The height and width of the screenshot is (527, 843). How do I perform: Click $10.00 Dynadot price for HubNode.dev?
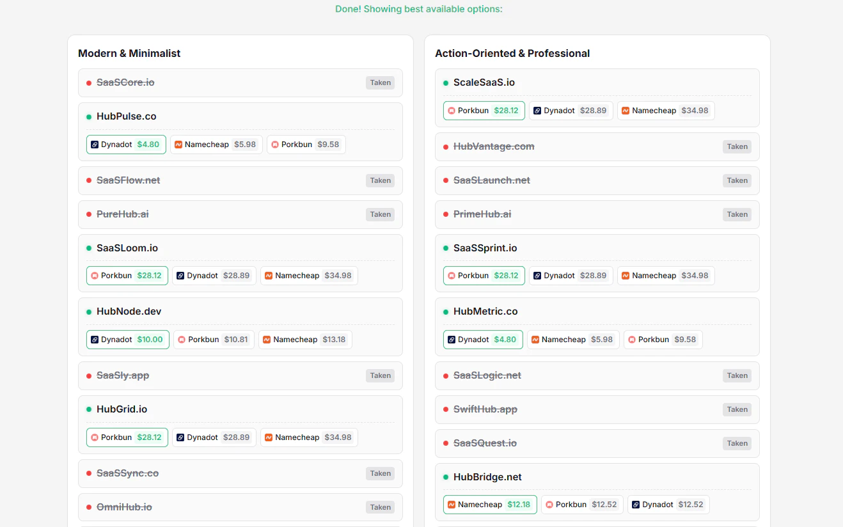point(150,340)
